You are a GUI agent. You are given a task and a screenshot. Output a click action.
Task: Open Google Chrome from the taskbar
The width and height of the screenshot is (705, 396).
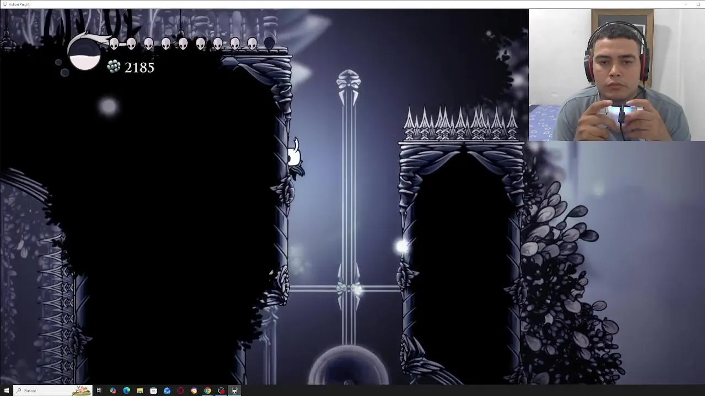tap(208, 391)
